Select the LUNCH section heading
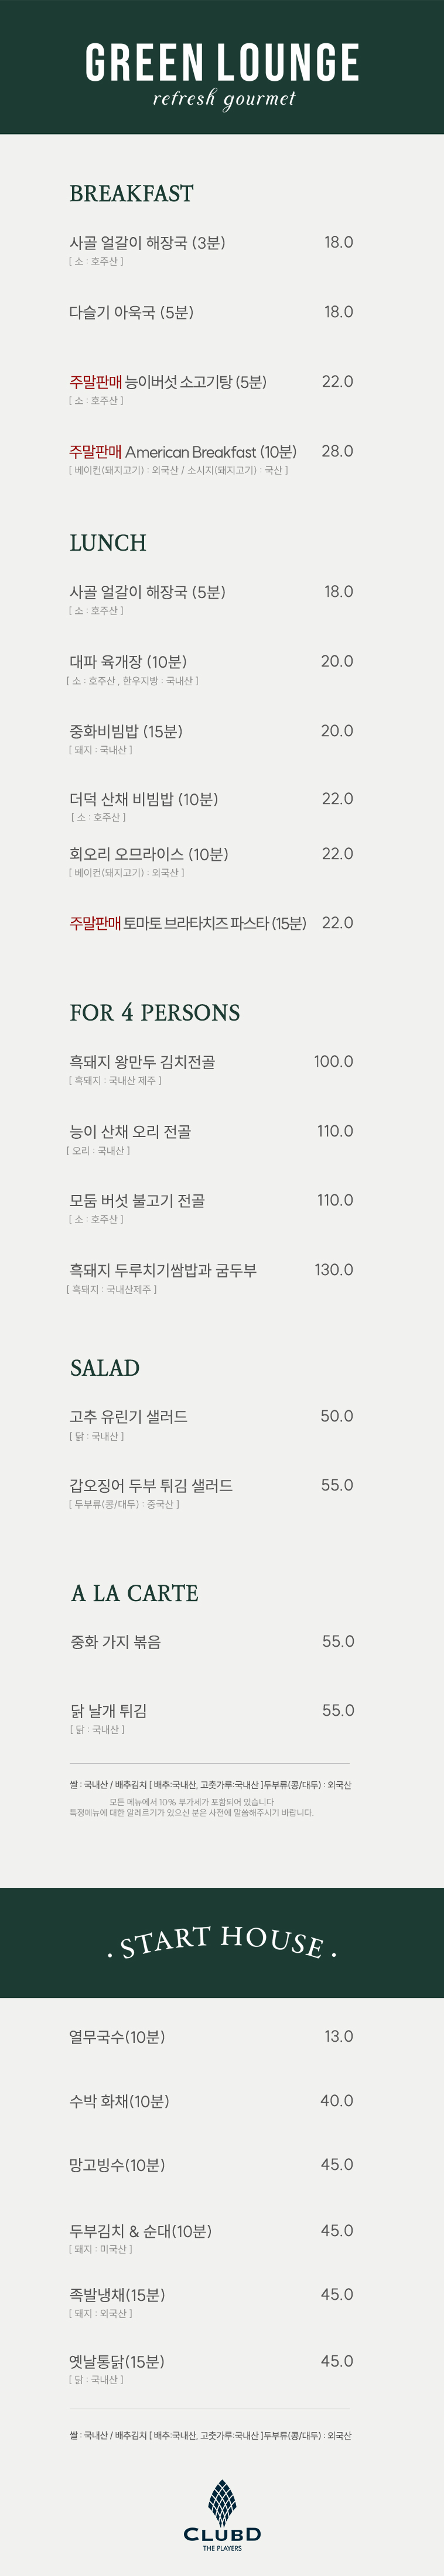The width and height of the screenshot is (444, 2576). [x=108, y=543]
